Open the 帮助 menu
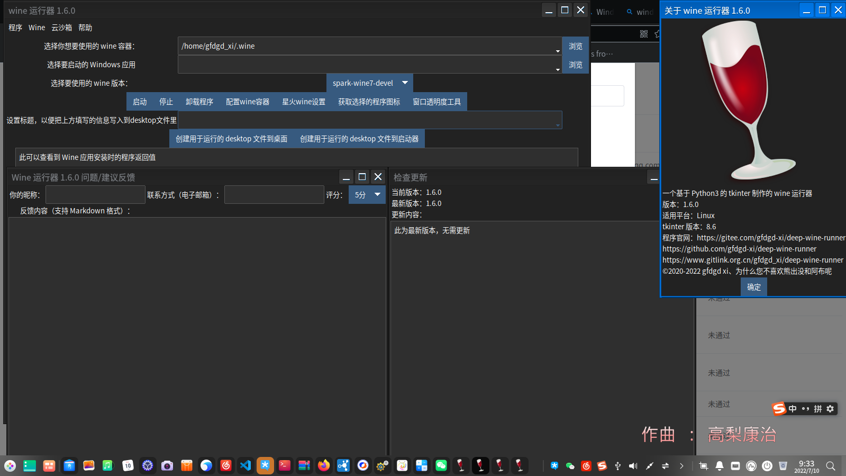 tap(85, 28)
